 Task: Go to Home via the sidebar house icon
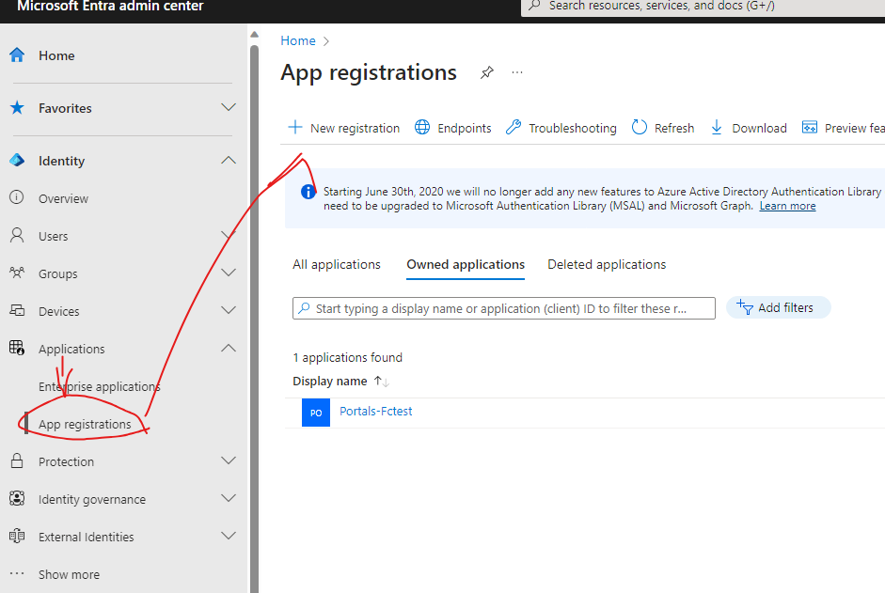pyautogui.click(x=19, y=55)
